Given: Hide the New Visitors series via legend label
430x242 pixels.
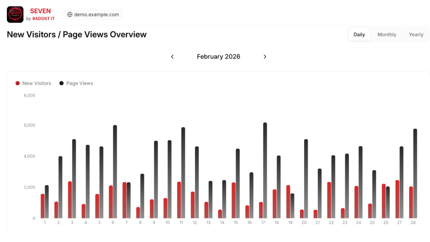Looking at the screenshot, I should click(37, 83).
